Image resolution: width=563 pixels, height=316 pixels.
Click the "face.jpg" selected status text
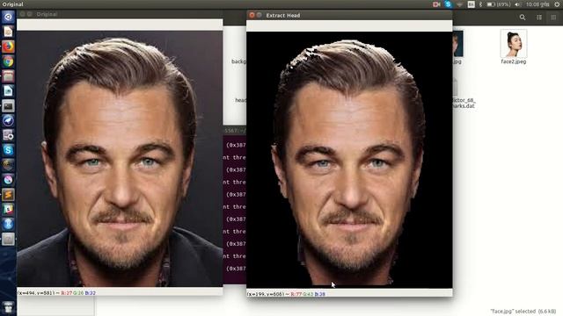523,312
